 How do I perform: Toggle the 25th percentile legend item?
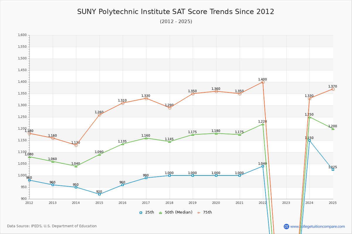pos(147,212)
